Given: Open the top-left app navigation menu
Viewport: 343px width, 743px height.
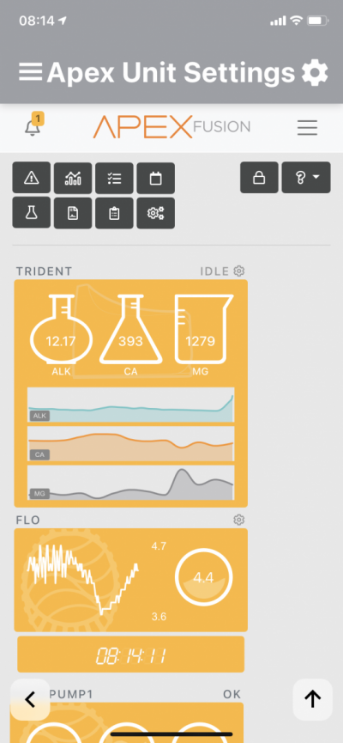Looking at the screenshot, I should pos(31,72).
